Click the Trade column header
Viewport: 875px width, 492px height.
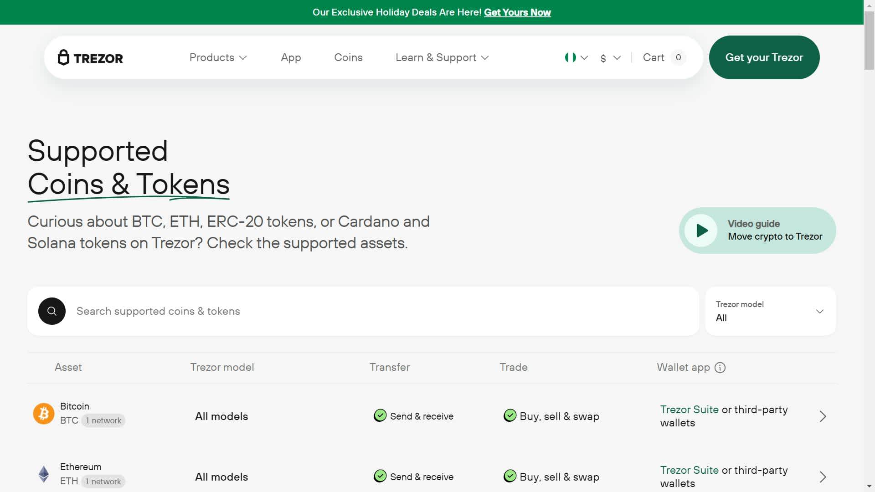tap(514, 367)
